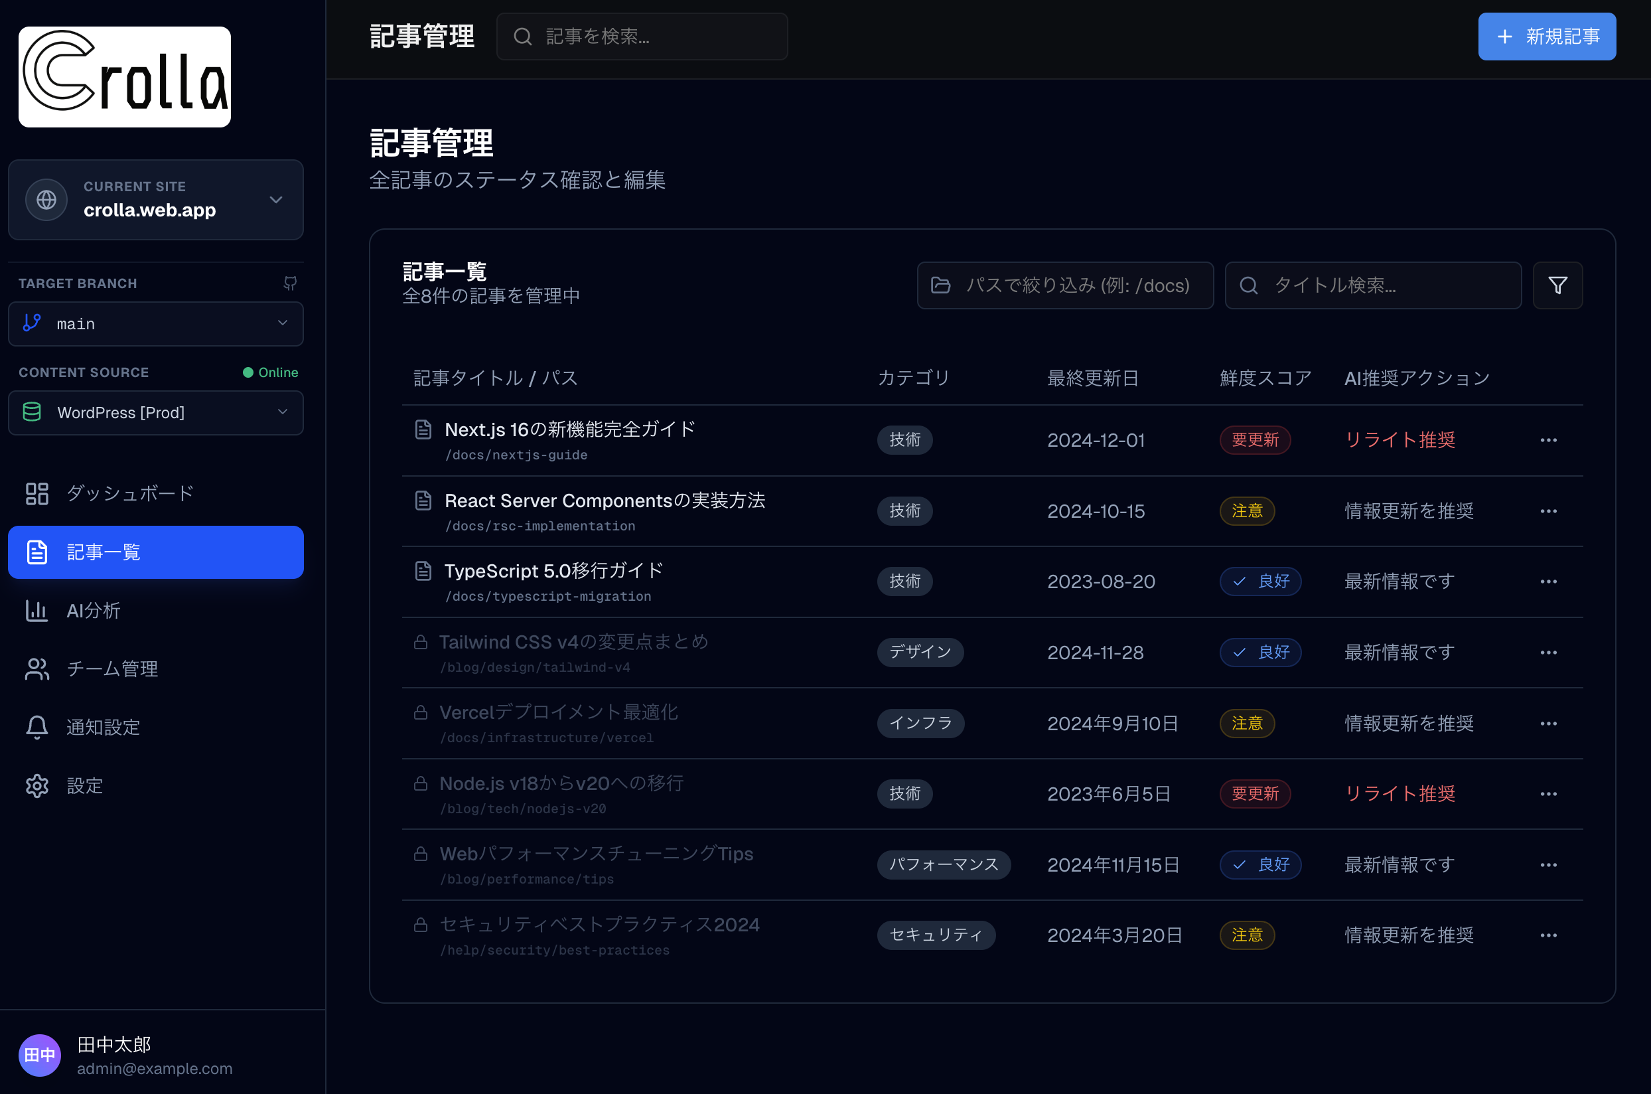
Task: Open WordPress [Prod] content source dropdown
Action: 155,413
